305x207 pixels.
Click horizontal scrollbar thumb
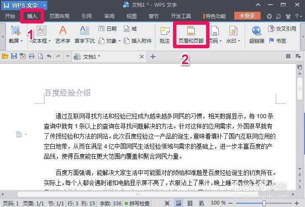[x=138, y=194]
